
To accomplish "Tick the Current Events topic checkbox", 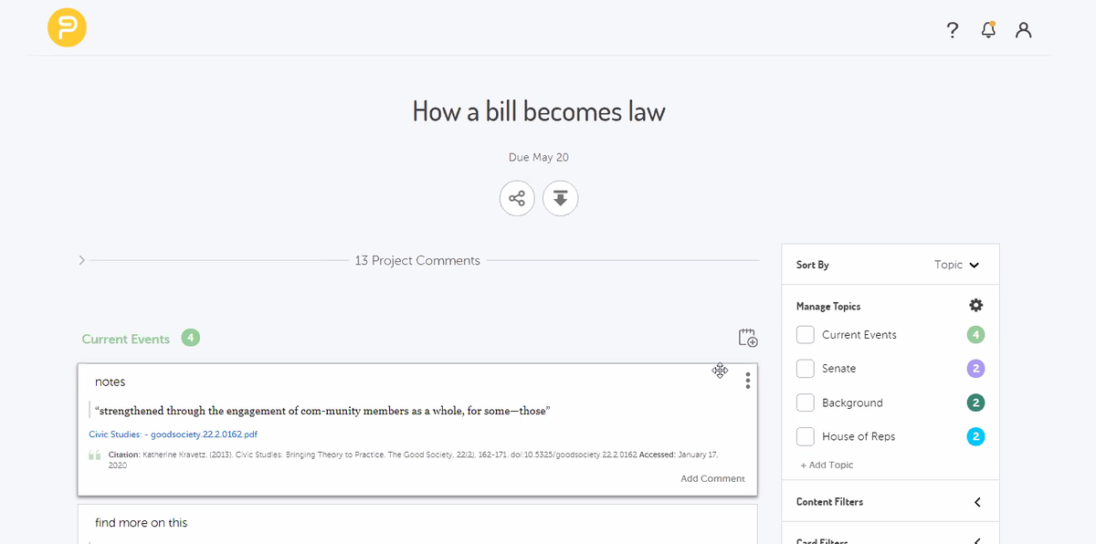I will (805, 335).
